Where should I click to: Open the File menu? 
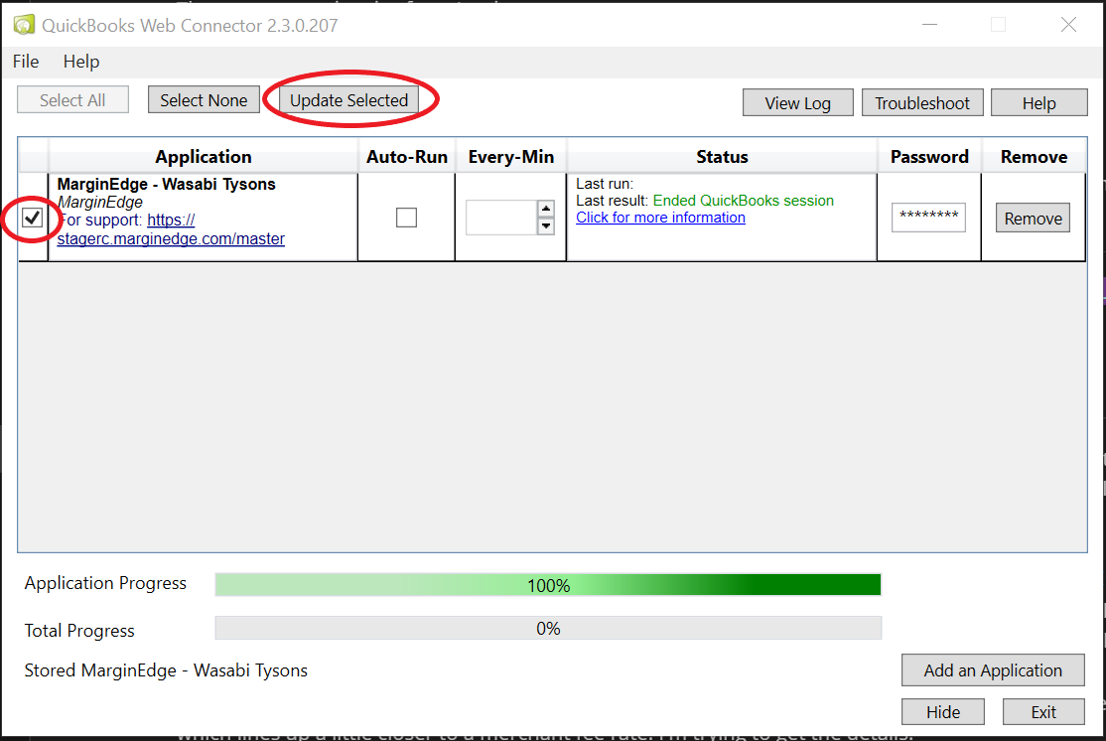[26, 62]
